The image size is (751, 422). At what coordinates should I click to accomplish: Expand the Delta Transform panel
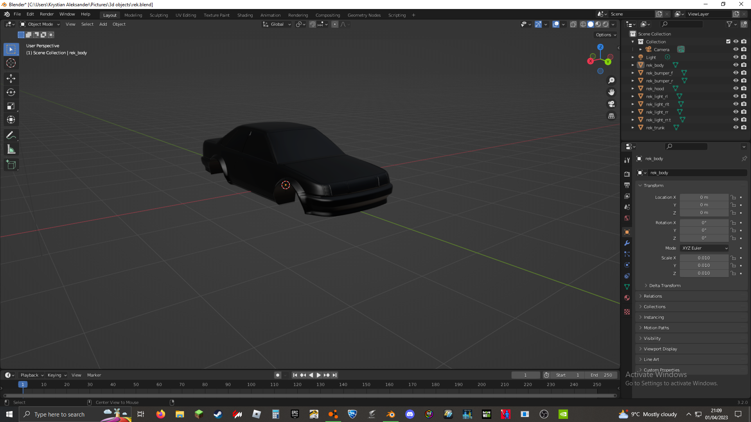pos(665,286)
